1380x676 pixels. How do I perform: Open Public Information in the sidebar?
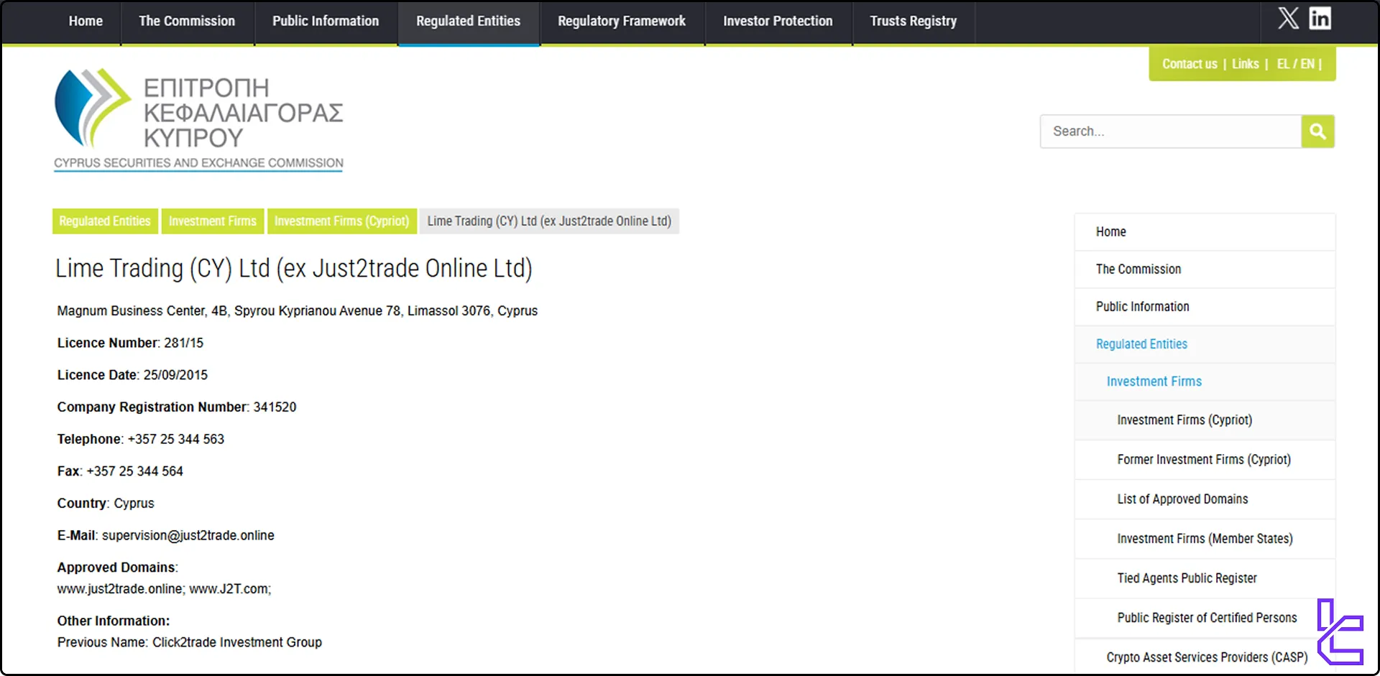(x=1205, y=307)
